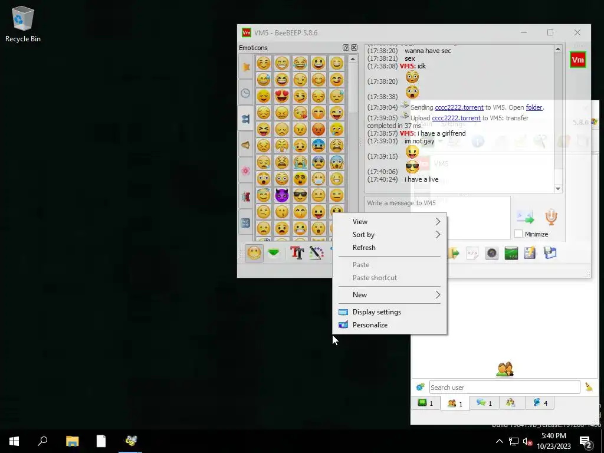Image resolution: width=604 pixels, height=453 pixels.
Task: Expand the View submenu
Action: coord(390,222)
